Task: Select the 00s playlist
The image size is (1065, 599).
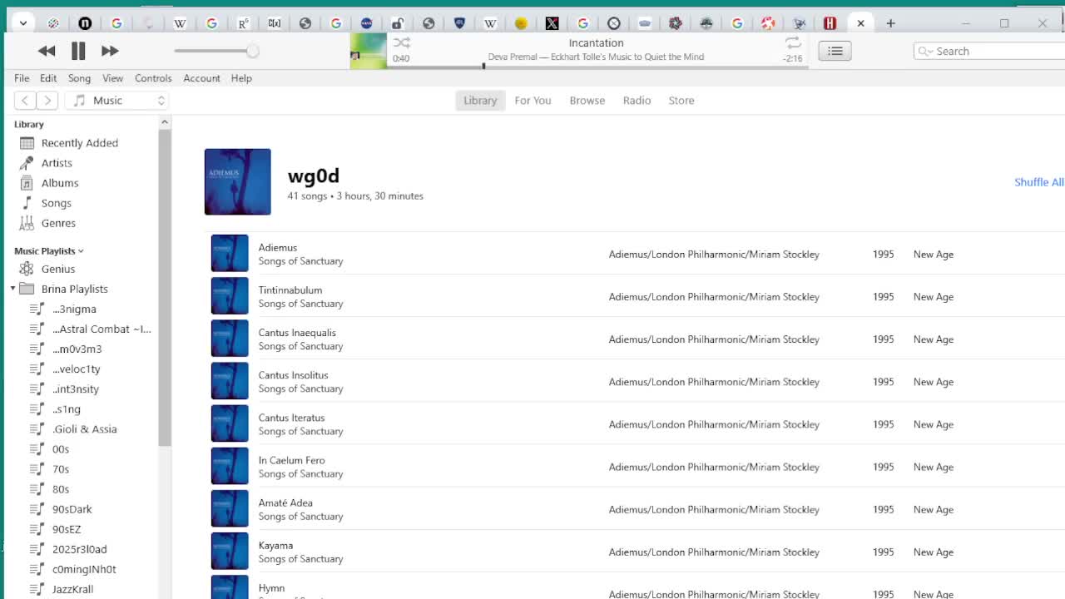Action: pyautogui.click(x=61, y=448)
